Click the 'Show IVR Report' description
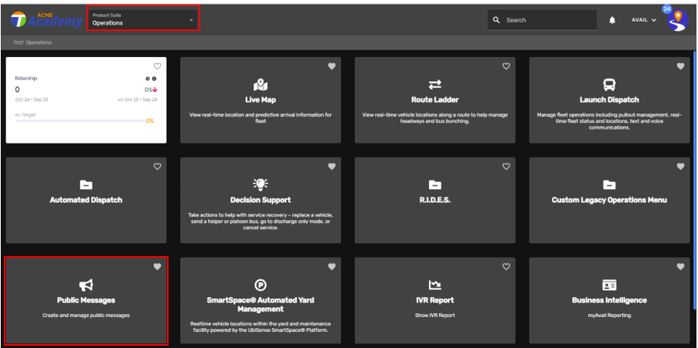 tap(435, 315)
